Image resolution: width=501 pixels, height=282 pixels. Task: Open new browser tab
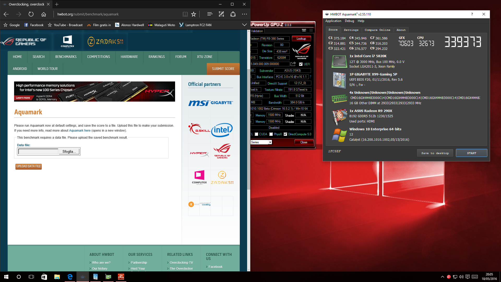coord(57,4)
